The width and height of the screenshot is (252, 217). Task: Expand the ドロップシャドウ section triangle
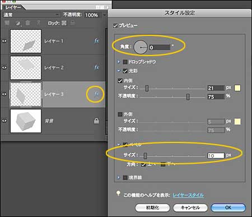click(x=119, y=62)
